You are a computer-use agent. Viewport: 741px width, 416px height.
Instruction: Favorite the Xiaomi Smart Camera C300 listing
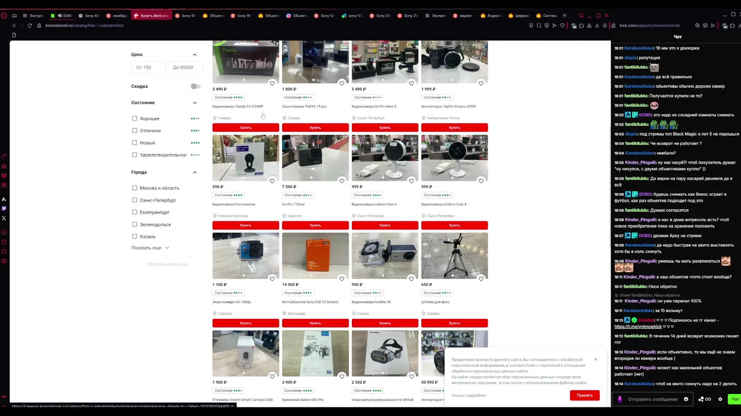pyautogui.click(x=272, y=376)
